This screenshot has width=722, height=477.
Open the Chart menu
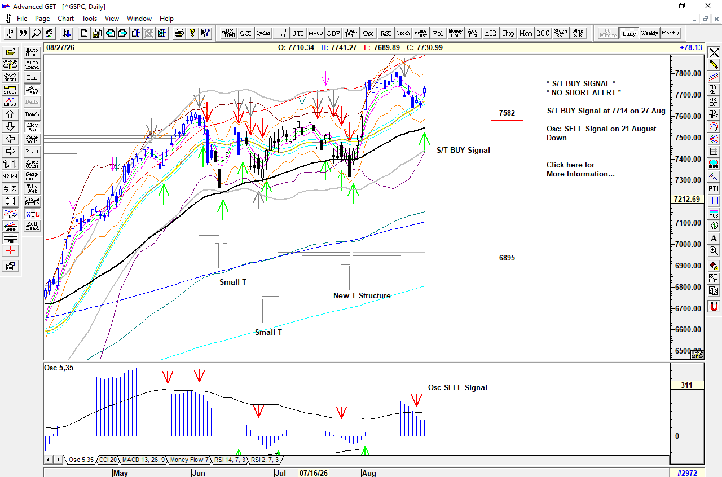point(66,19)
